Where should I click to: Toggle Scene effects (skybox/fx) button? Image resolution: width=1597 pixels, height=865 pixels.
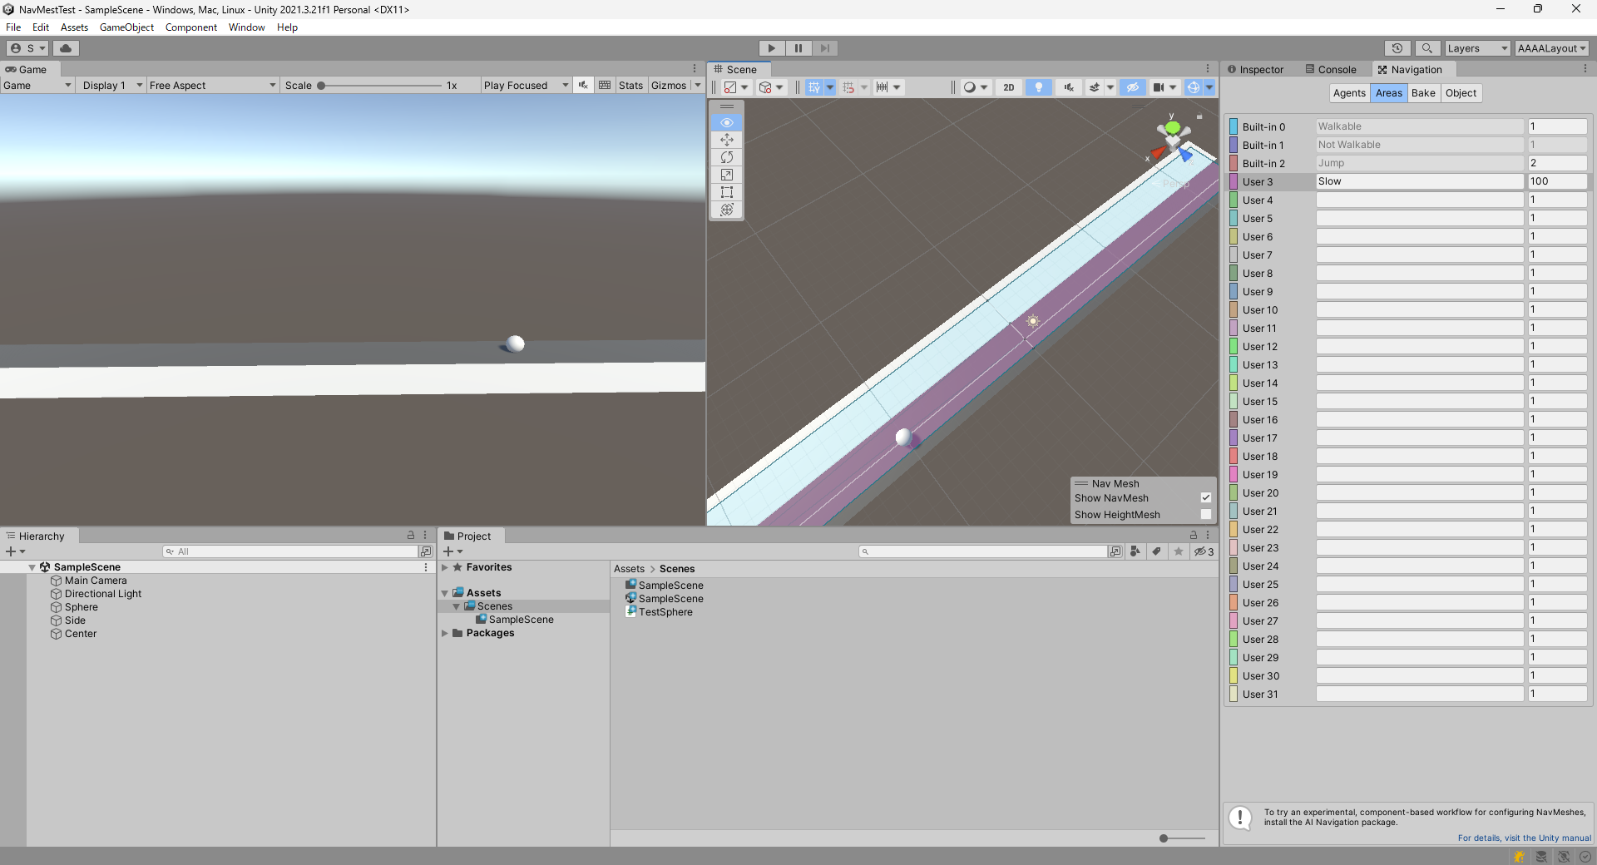tap(1095, 87)
